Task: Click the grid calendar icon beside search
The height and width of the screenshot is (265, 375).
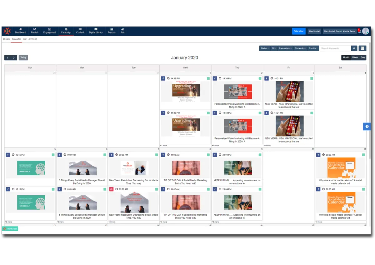Action: [x=362, y=48]
